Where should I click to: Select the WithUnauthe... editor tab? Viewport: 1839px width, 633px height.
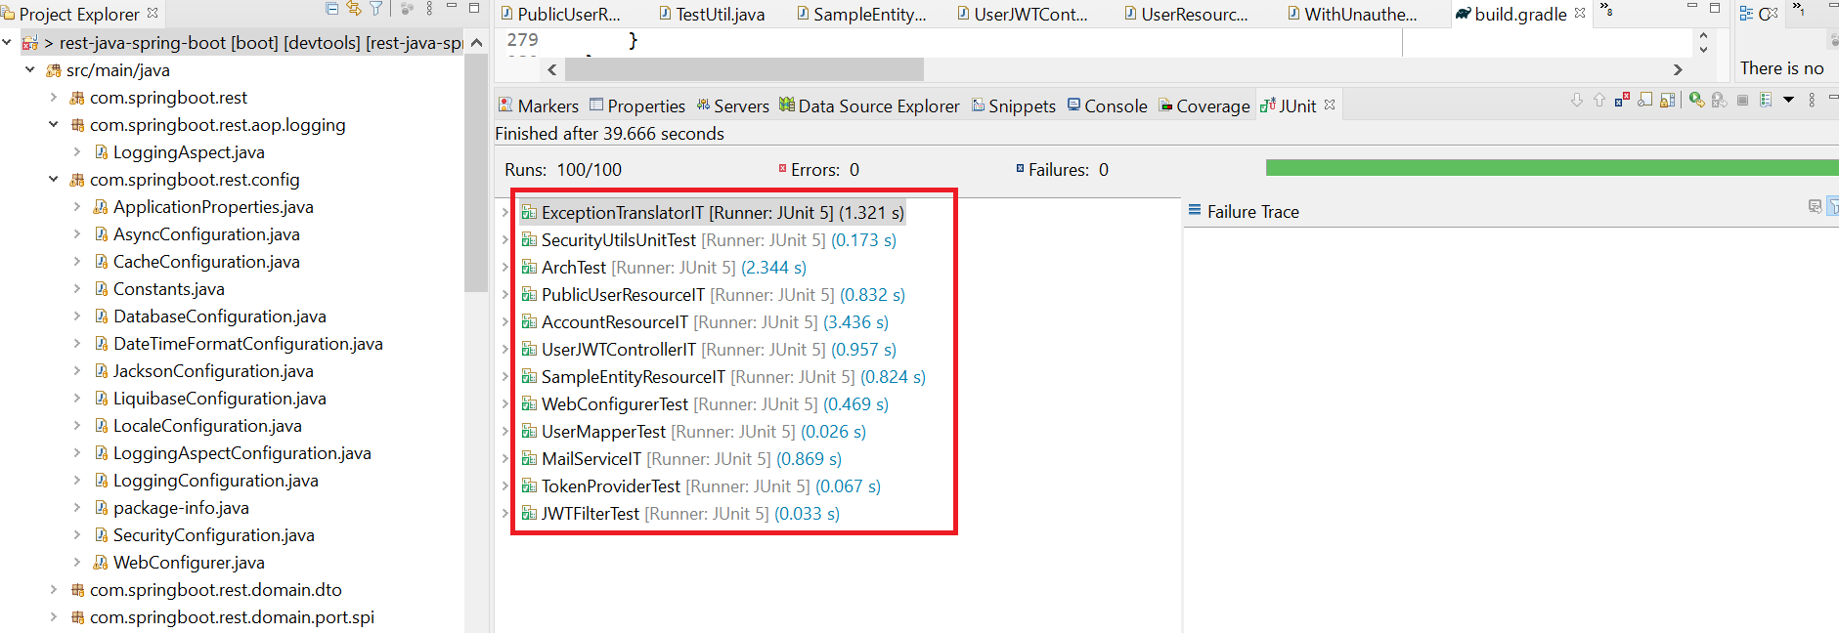pos(1352,14)
